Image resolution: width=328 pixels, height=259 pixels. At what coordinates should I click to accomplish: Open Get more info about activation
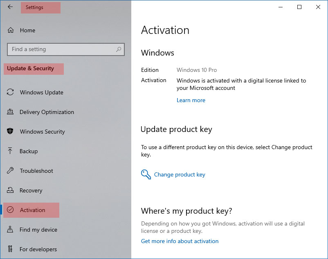180,241
